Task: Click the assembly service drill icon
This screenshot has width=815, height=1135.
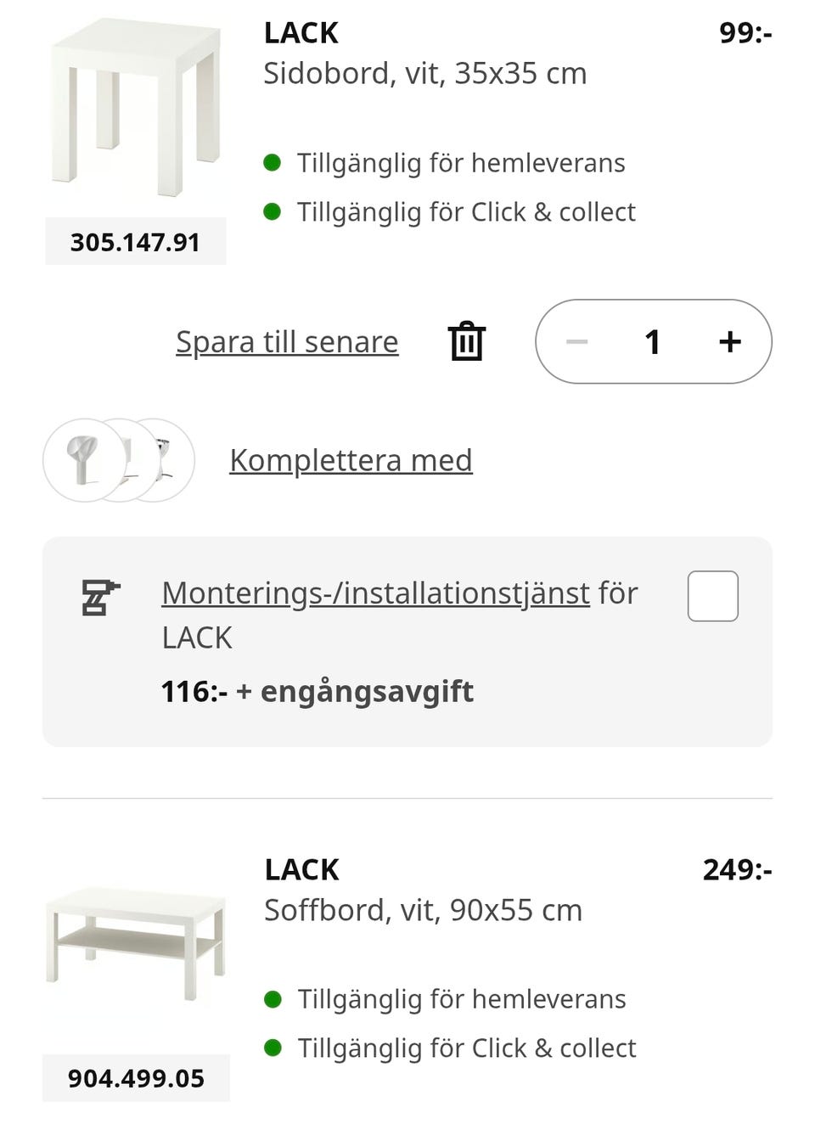Action: point(100,597)
